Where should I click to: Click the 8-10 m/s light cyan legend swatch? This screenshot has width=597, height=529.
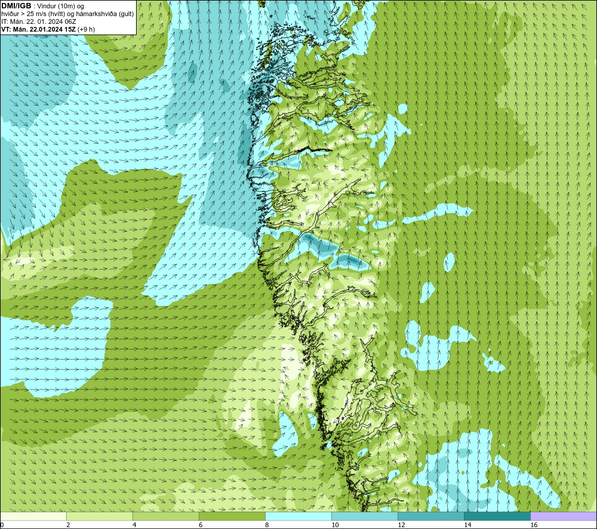tap(298, 516)
